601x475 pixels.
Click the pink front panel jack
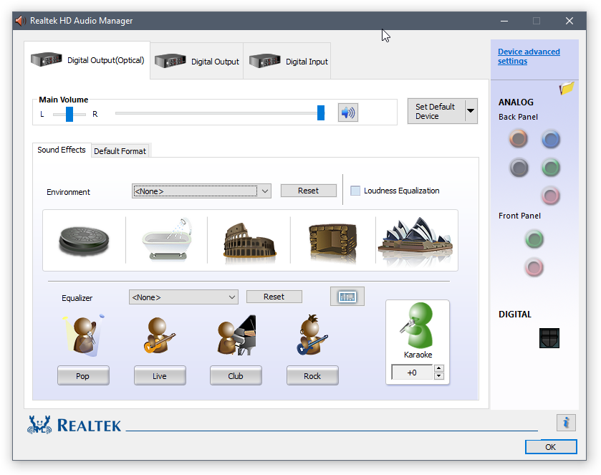click(x=534, y=267)
